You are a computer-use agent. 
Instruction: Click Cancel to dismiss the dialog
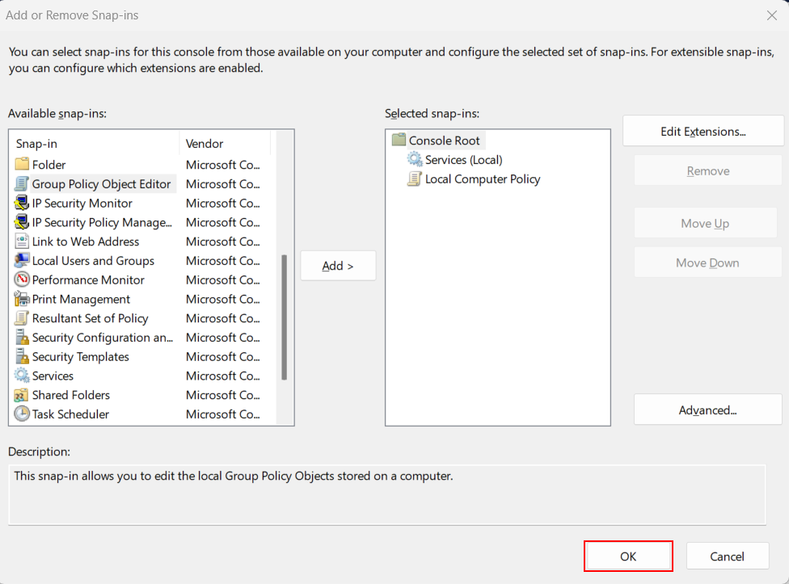[727, 557]
